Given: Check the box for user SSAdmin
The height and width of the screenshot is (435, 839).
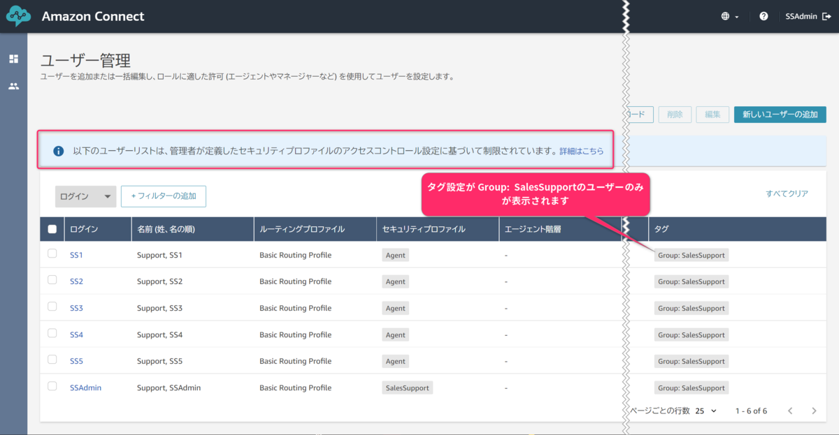Looking at the screenshot, I should 52,386.
